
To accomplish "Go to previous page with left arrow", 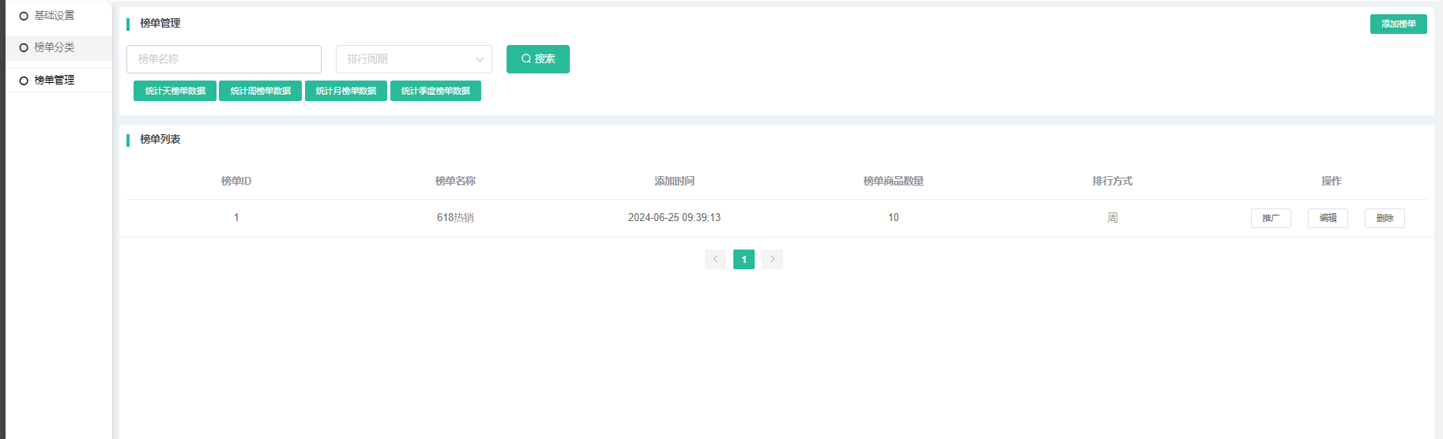I will (x=715, y=259).
